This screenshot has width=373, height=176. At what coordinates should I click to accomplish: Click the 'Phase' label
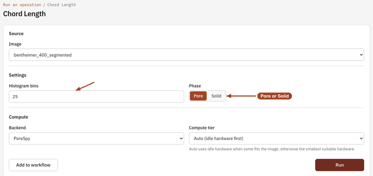[195, 86]
